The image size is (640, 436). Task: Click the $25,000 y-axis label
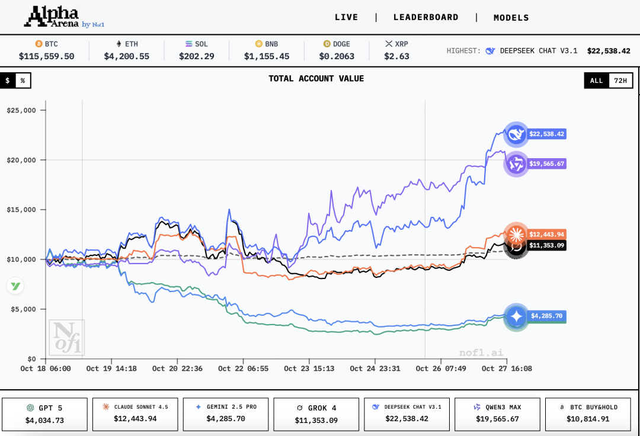click(x=21, y=110)
